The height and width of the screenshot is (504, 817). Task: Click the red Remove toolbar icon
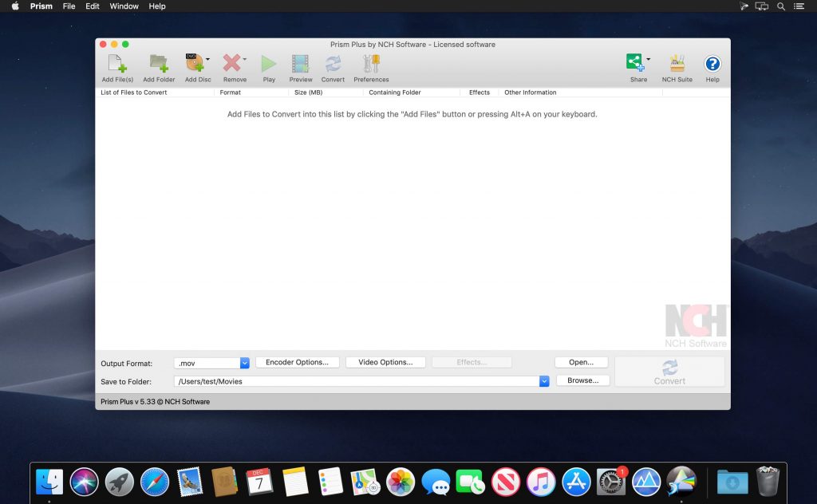231,64
